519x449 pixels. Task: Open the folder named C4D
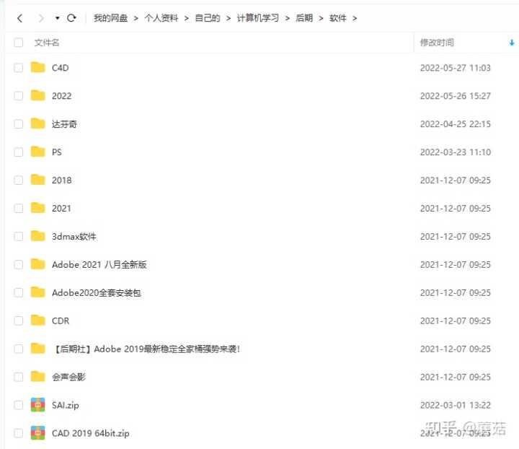61,68
